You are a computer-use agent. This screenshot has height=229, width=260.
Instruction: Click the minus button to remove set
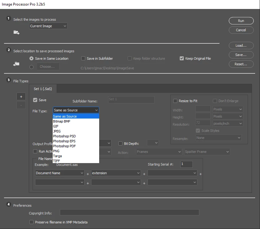[21, 105]
